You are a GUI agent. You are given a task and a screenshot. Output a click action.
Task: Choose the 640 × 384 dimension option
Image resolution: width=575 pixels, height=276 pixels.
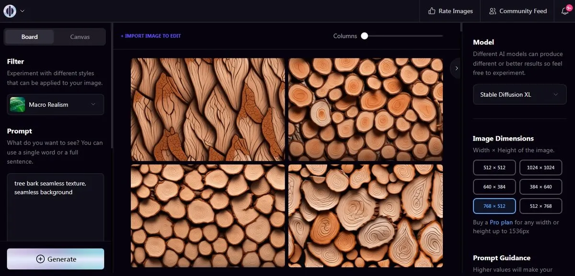(x=494, y=187)
